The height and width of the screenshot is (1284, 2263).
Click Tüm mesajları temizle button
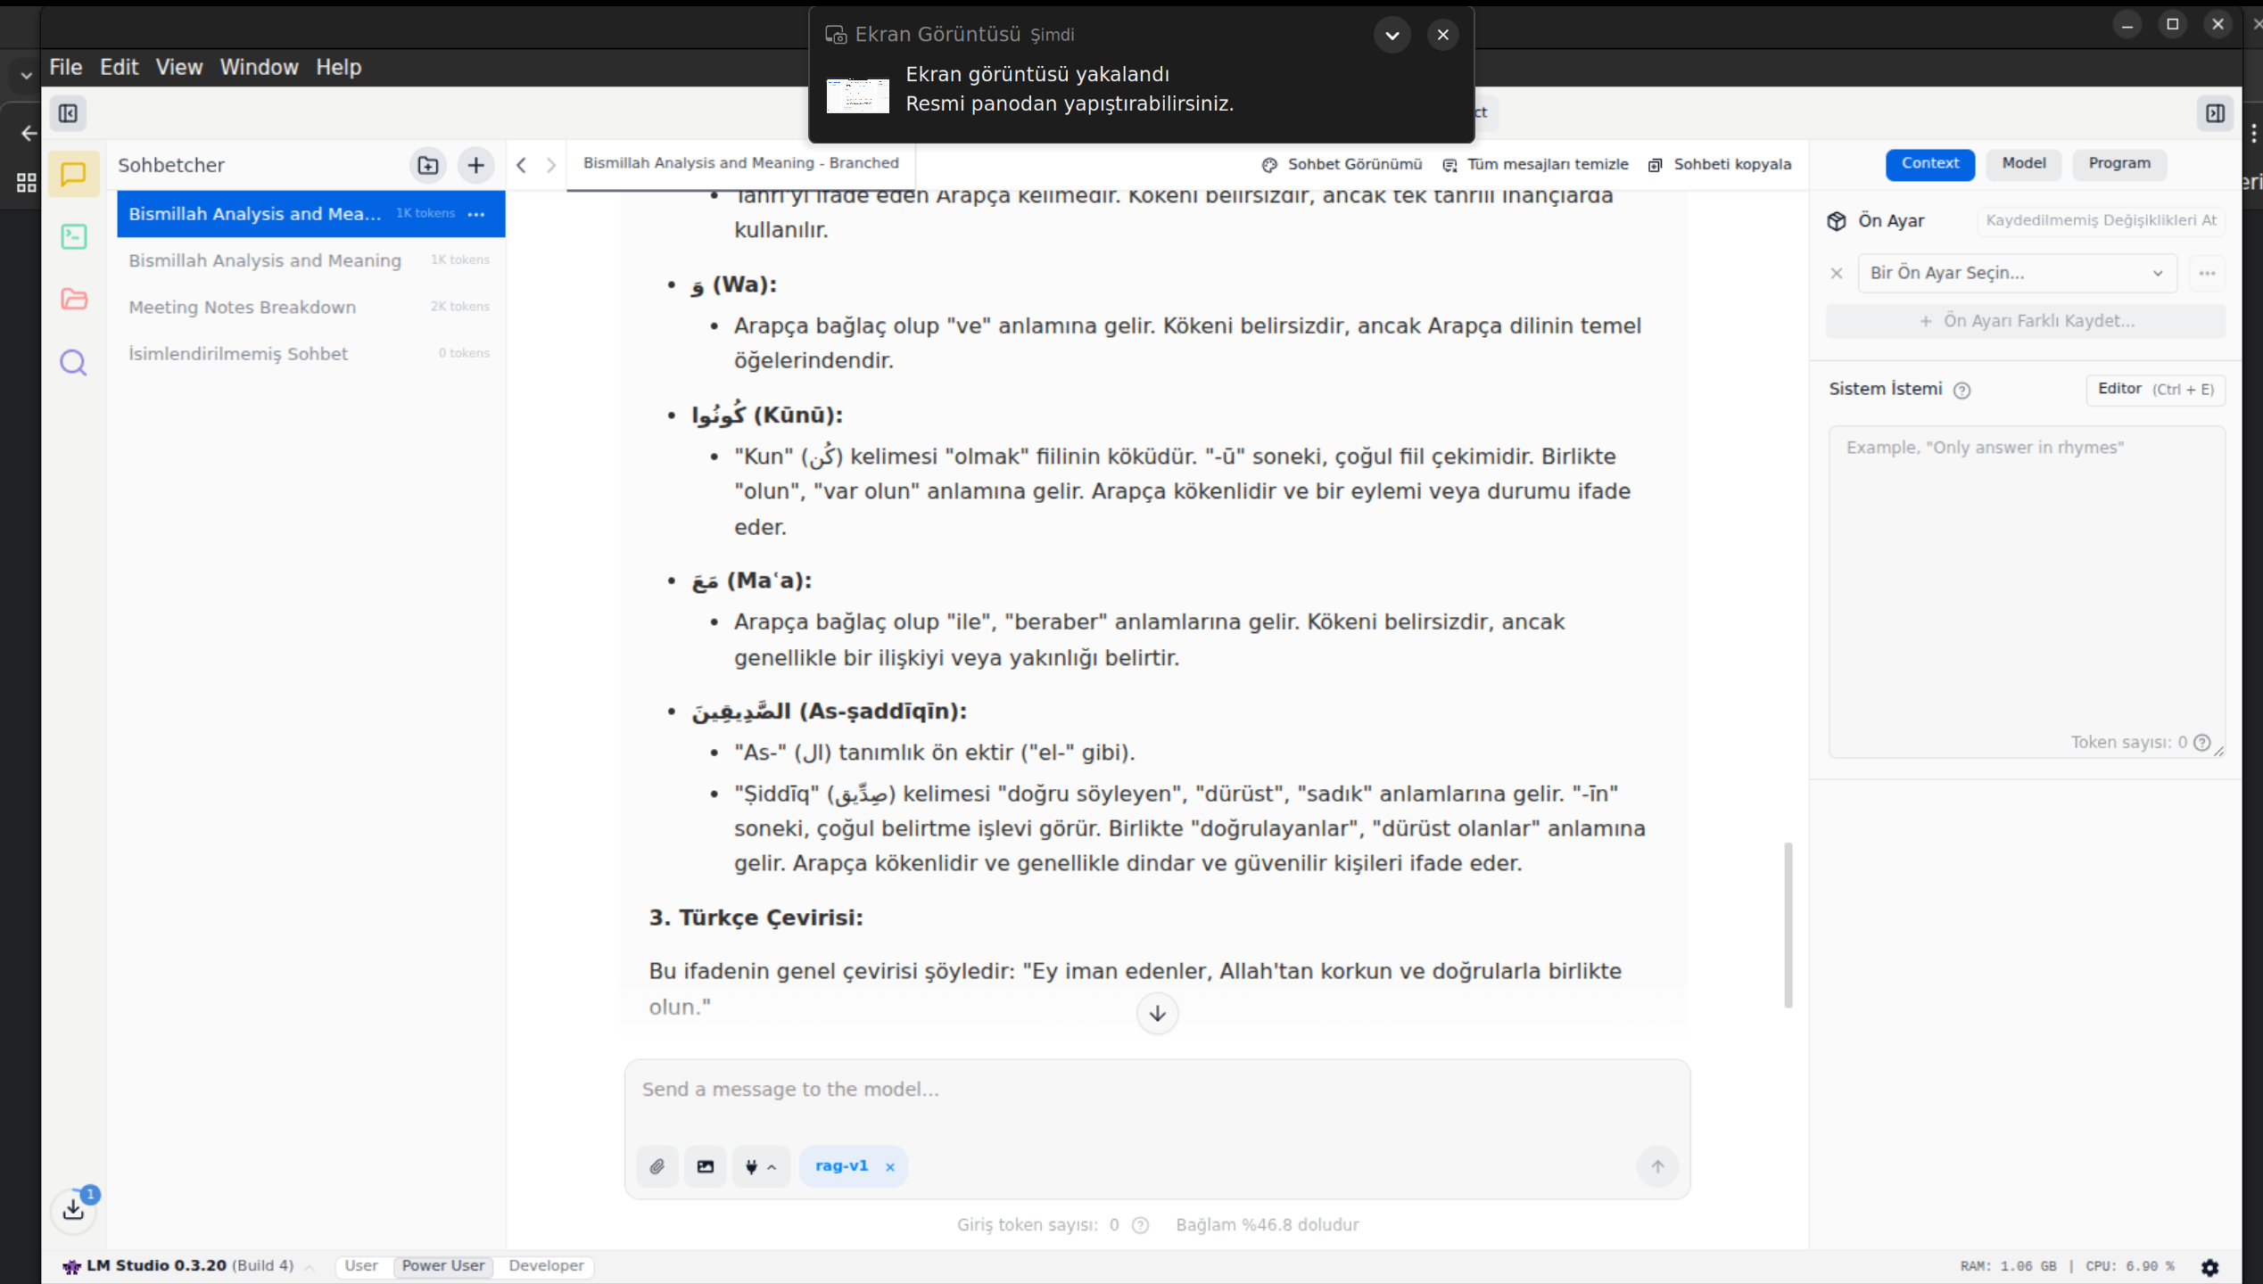[1535, 164]
